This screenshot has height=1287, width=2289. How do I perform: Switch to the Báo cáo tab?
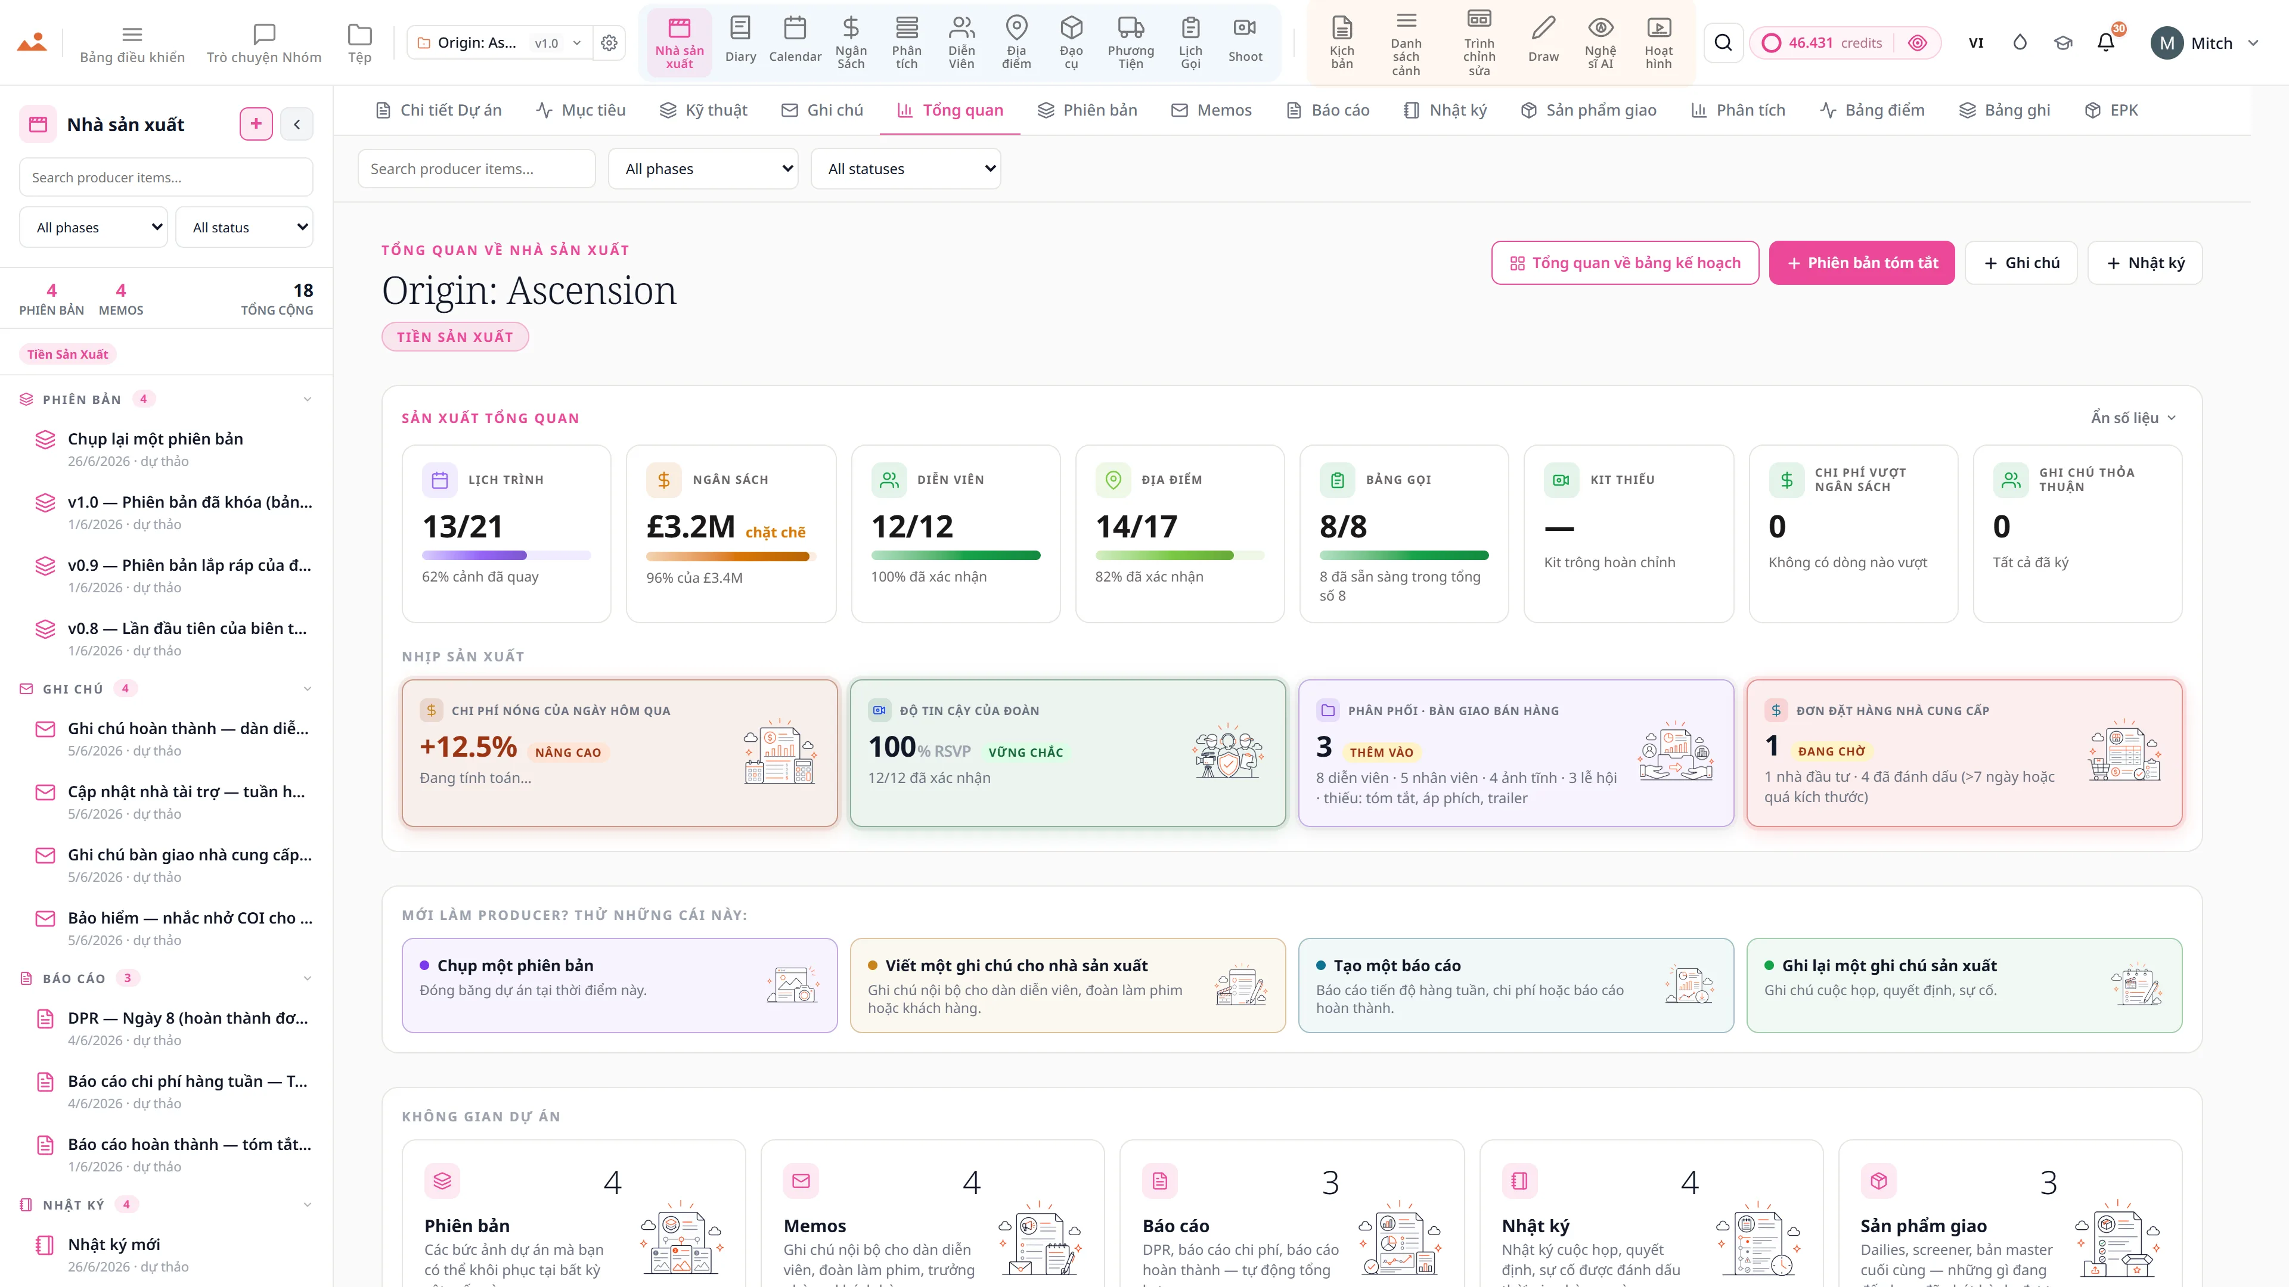click(1328, 110)
